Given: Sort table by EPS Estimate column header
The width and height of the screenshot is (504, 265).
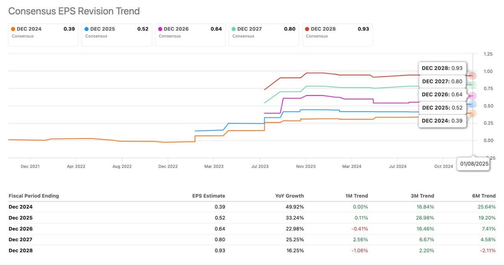Looking at the screenshot, I should pyautogui.click(x=208, y=196).
